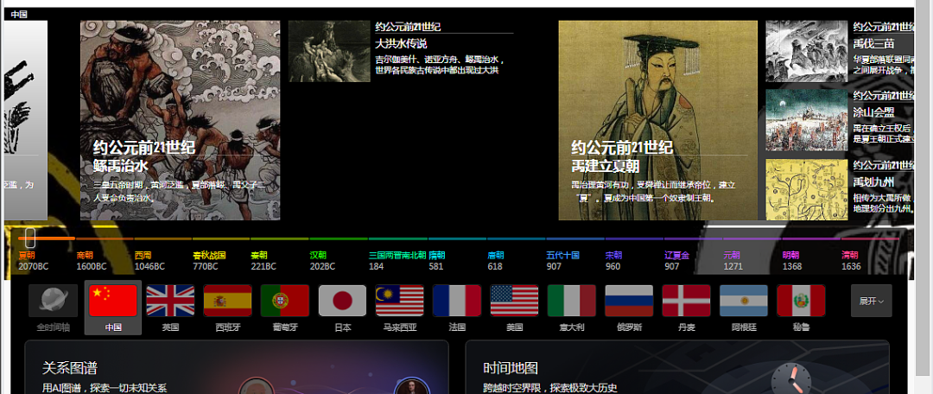Click the clock icon in 时间地图
This screenshot has height=394, width=933.
coord(791,379)
